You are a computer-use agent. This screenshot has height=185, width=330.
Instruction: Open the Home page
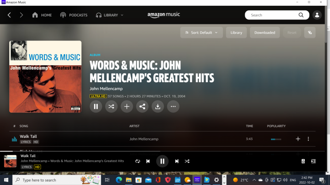(42, 15)
